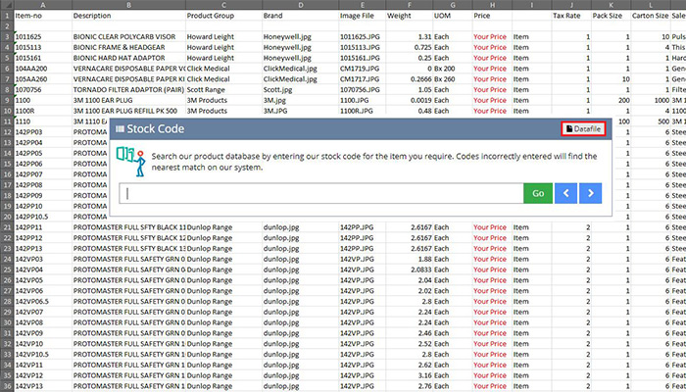Select weight cell 3.16

(x=409, y=375)
